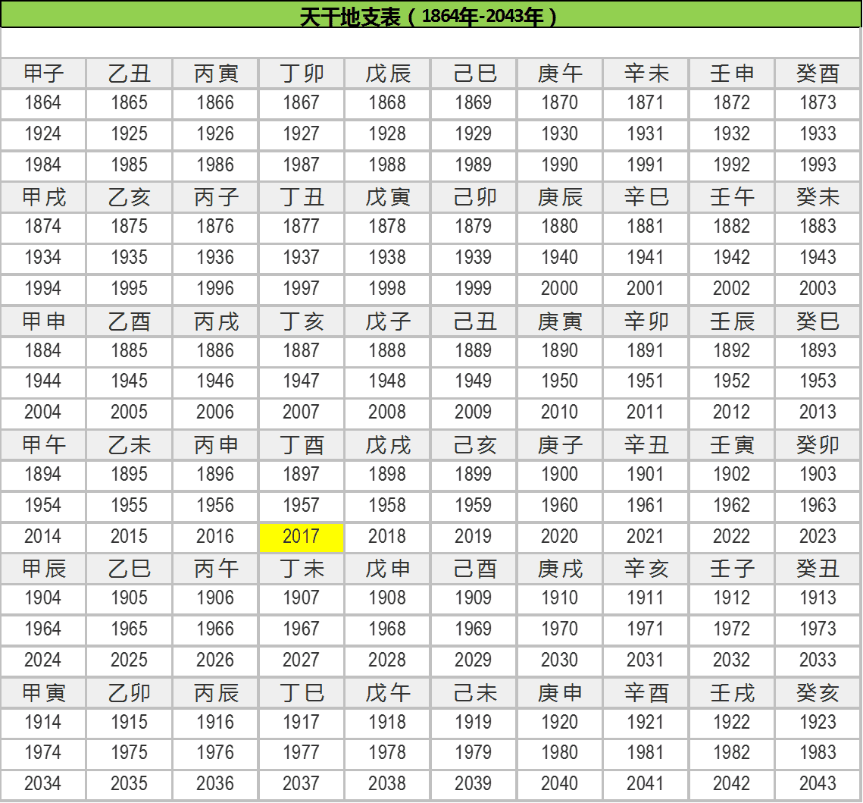The width and height of the screenshot is (863, 803).
Task: Select the 丙寅 header cell
Action: pyautogui.click(x=215, y=74)
